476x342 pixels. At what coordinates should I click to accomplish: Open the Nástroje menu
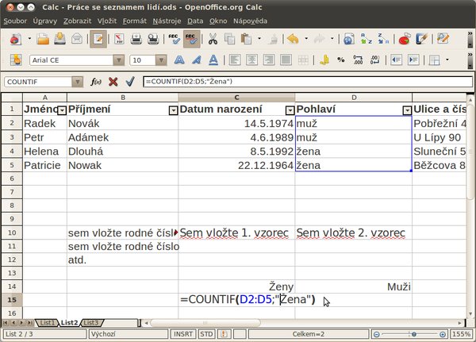click(167, 21)
